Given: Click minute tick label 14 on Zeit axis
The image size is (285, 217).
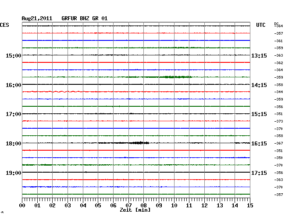Looking at the screenshot, I should coord(235,206).
